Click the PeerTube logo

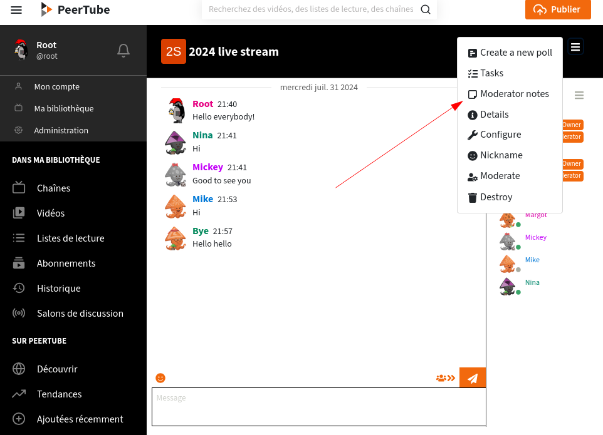point(75,9)
